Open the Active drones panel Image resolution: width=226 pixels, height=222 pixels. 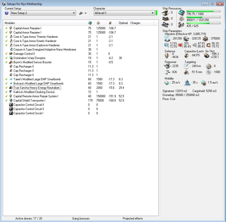coord(29,218)
